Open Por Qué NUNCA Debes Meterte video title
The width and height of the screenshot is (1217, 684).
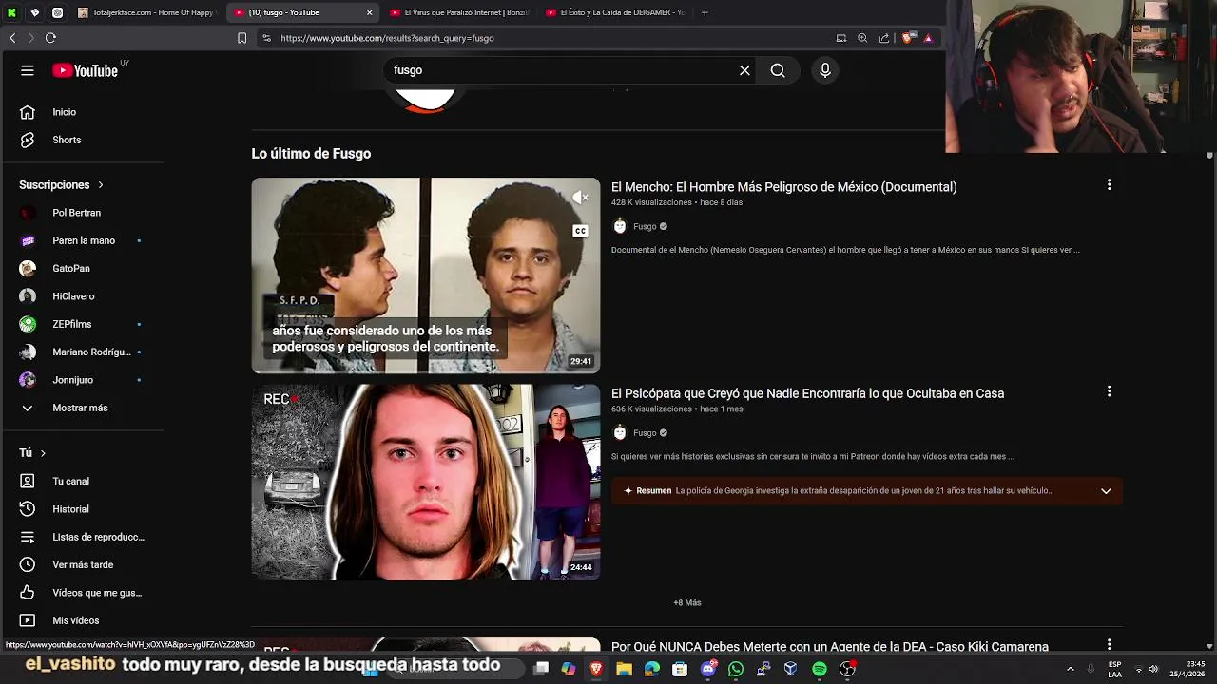tap(829, 647)
